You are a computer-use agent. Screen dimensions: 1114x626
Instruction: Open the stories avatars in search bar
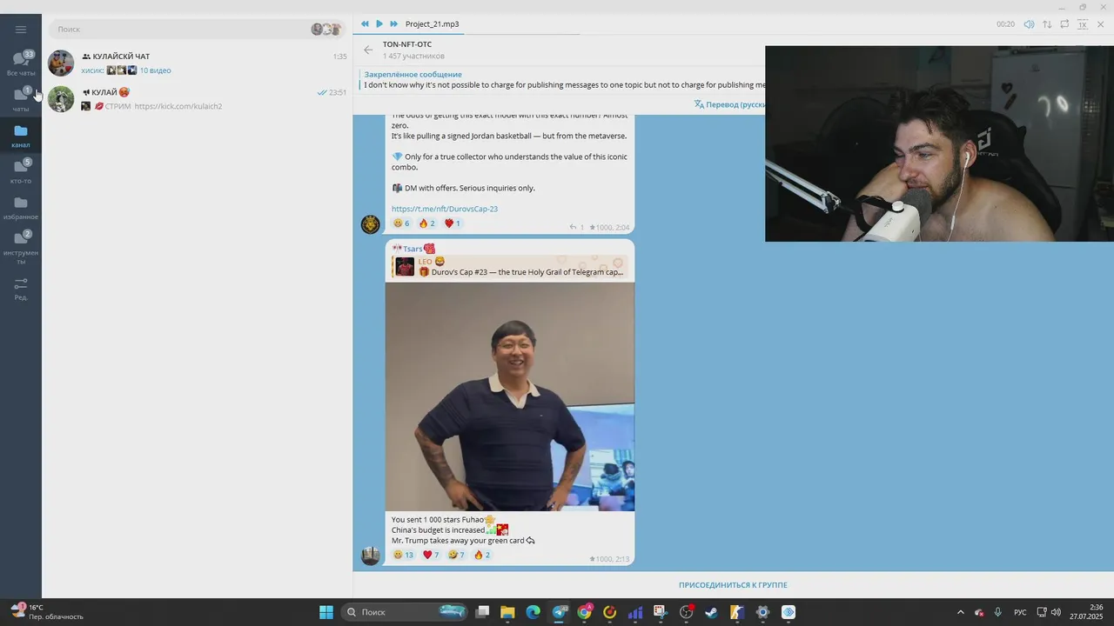326,29
